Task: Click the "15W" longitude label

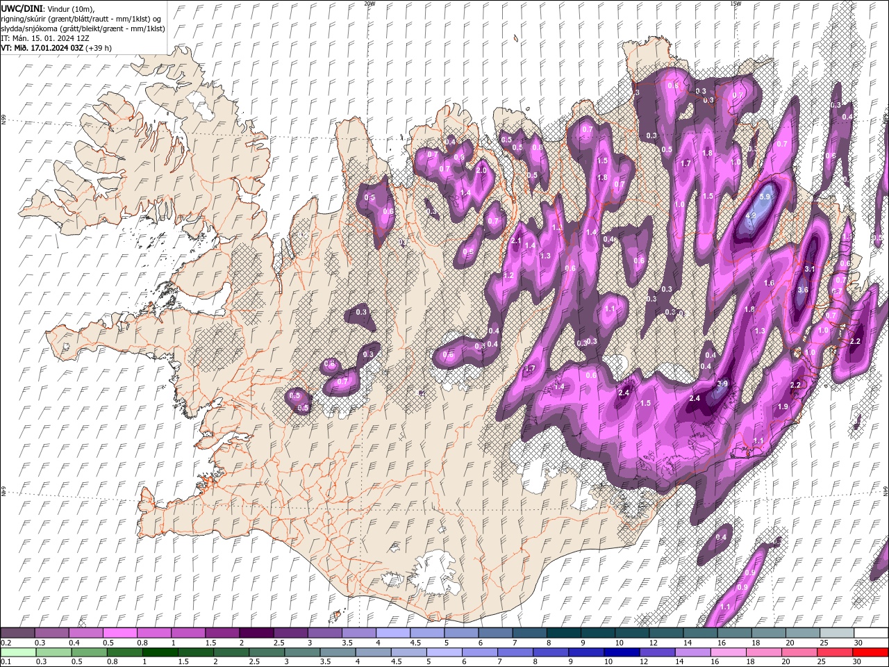Action: [x=736, y=3]
